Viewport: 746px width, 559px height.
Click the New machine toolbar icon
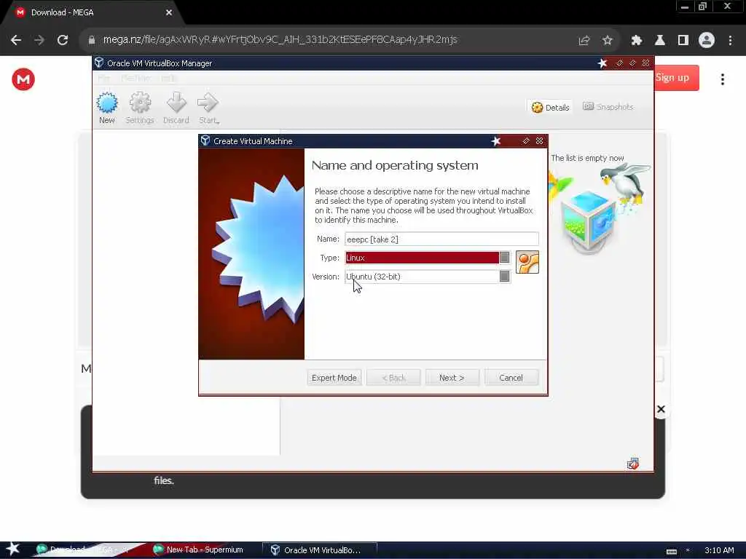point(106,108)
